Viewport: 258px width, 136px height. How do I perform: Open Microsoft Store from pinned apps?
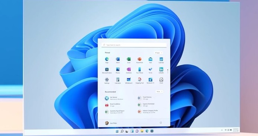pyautogui.click(x=107, y=70)
